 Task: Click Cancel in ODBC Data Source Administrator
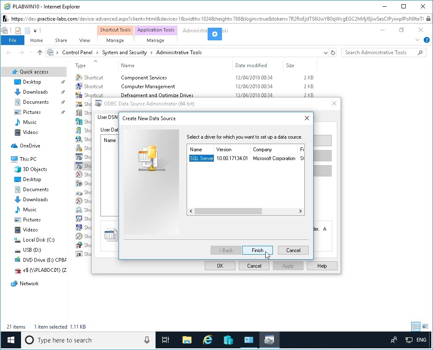(x=254, y=266)
